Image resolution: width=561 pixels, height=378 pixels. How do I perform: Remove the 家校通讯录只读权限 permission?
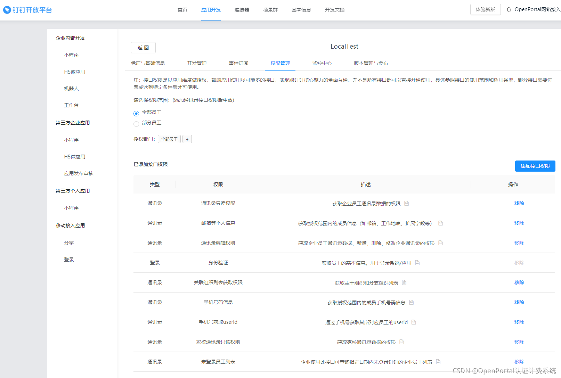[x=519, y=342]
